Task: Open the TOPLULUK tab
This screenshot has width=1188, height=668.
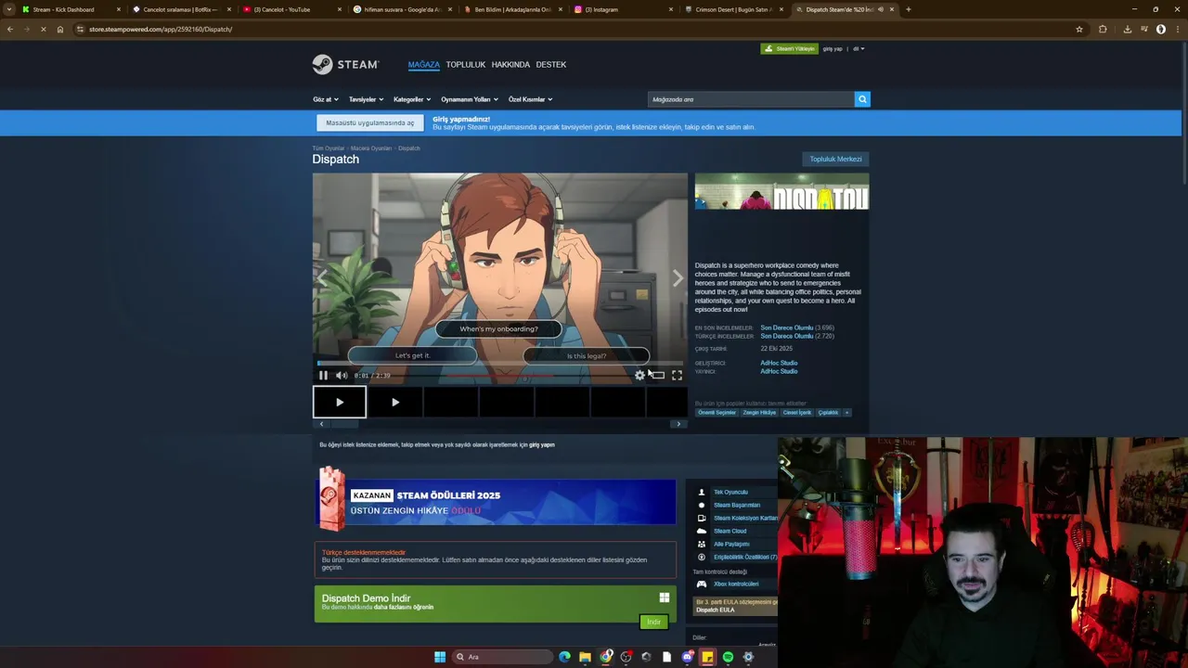Action: [465, 64]
